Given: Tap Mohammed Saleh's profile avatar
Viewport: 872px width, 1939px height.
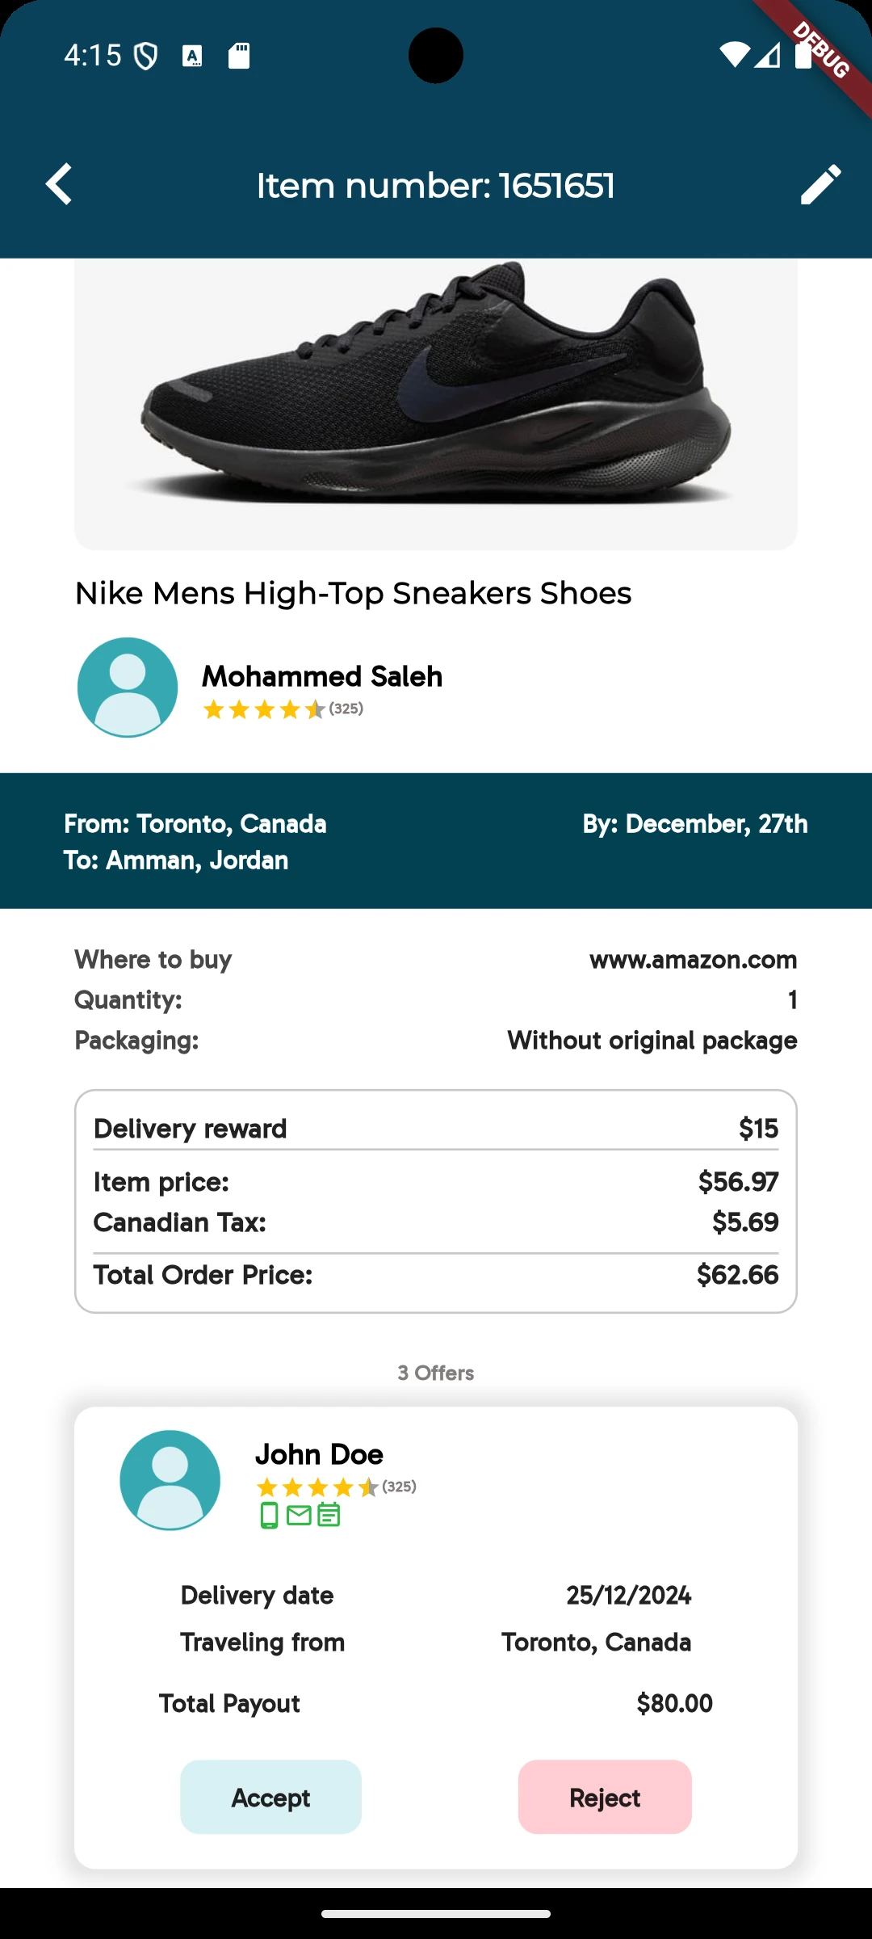Looking at the screenshot, I should (128, 688).
